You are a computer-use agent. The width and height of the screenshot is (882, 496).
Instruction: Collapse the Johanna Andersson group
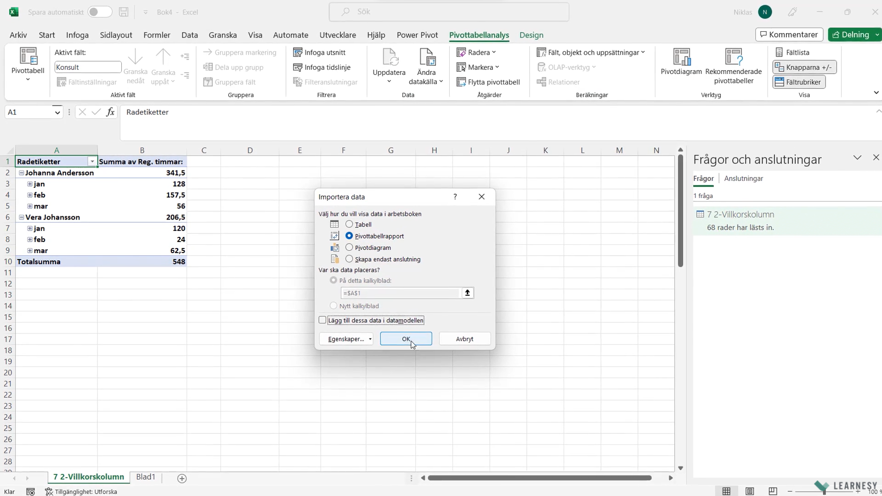click(x=22, y=173)
